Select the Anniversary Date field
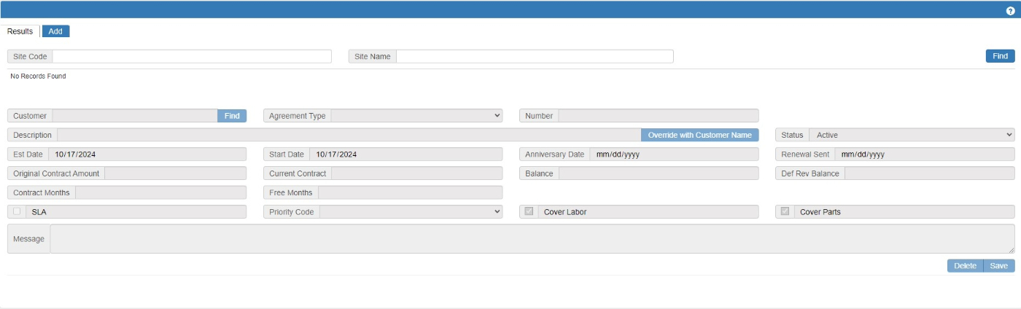The width and height of the screenshot is (1021, 309). coord(673,154)
